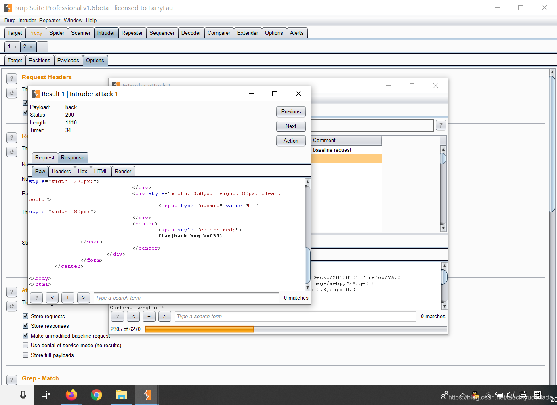The image size is (557, 405).
Task: Switch to the Decoder tab
Action: [191, 33]
